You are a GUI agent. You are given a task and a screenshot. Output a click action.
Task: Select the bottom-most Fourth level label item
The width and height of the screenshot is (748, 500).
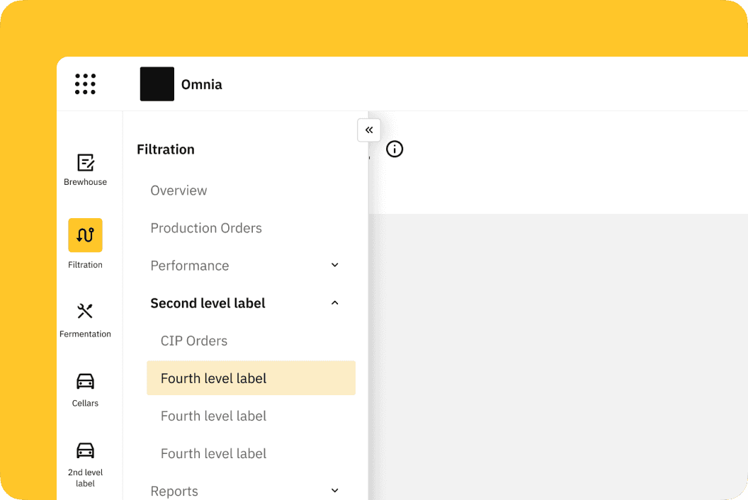coord(214,453)
